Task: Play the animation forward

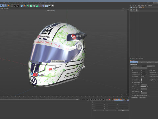Action: coord(96,99)
